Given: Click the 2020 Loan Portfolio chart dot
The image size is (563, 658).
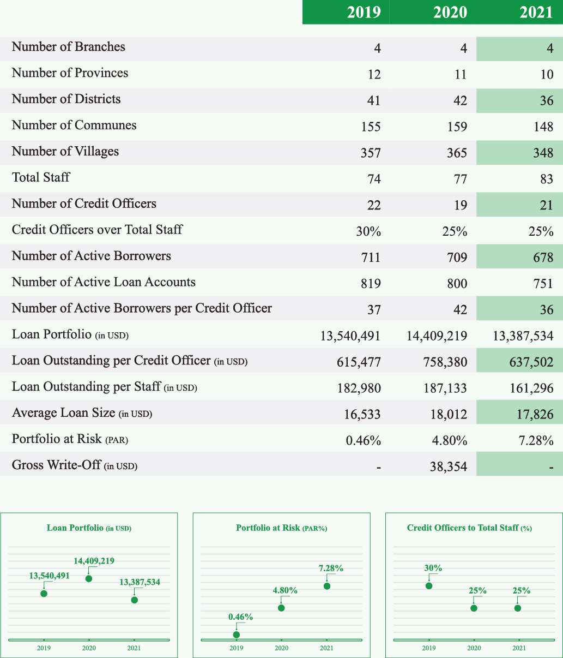Looking at the screenshot, I should (89, 578).
